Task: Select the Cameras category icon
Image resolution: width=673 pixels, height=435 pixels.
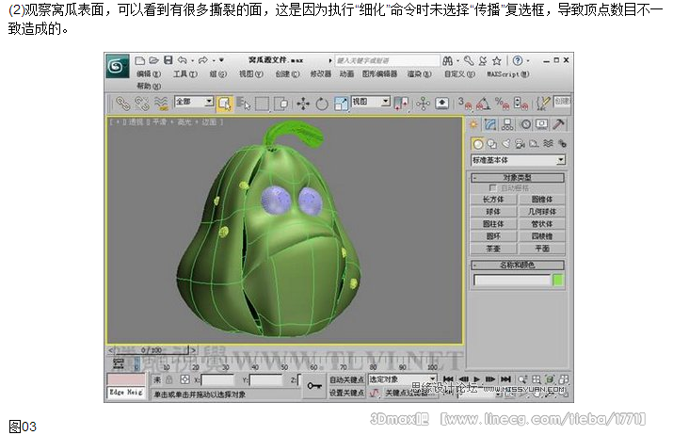Action: pos(520,144)
